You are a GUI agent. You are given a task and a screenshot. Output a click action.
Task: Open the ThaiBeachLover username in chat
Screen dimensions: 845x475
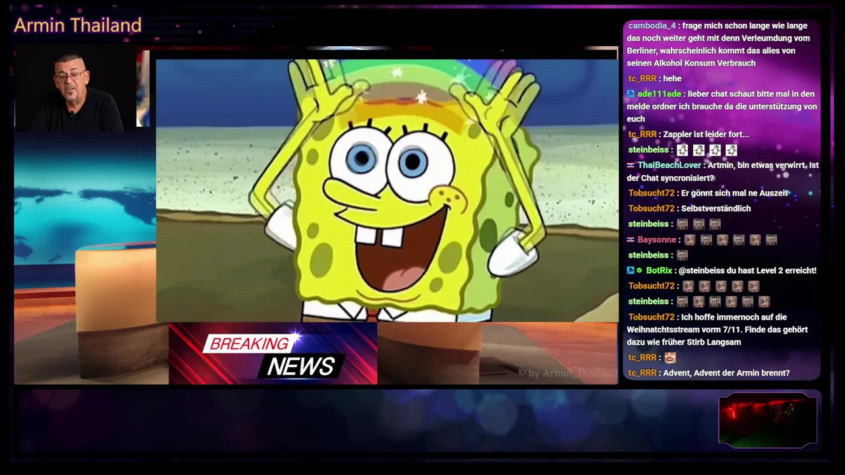click(x=669, y=166)
